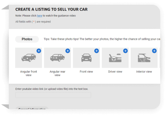Add a Driver view photo with plus icon
This screenshot has height=115, width=167.
[125, 51]
